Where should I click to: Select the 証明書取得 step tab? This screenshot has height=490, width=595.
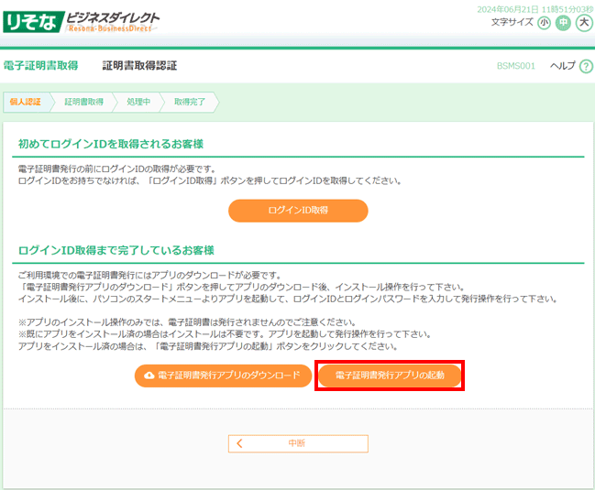click(83, 102)
